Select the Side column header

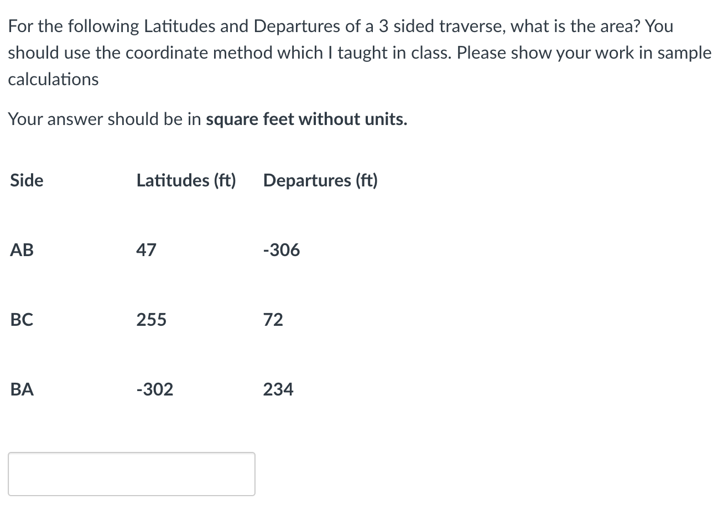pos(26,180)
